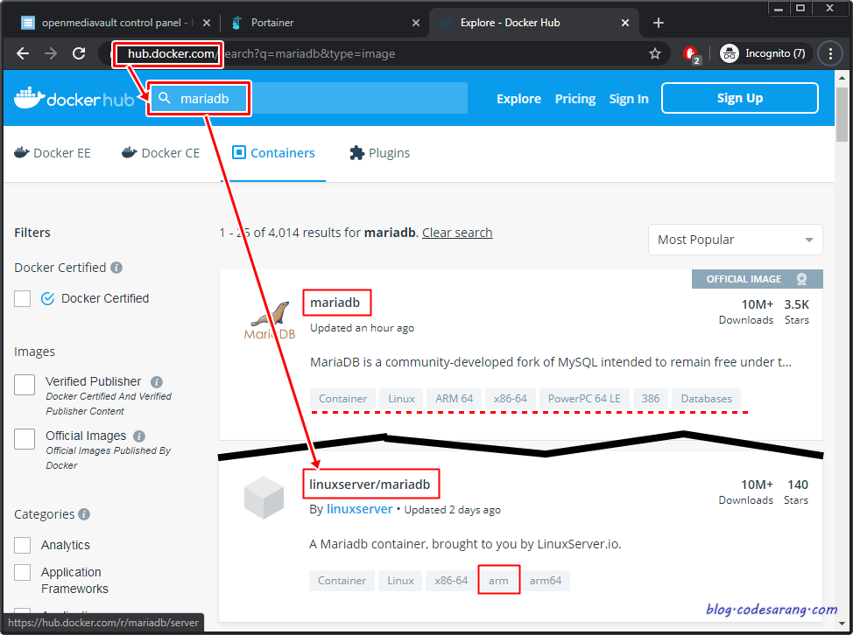853x635 pixels.
Task: Click the scrollbar up arrow
Action: pos(842,78)
